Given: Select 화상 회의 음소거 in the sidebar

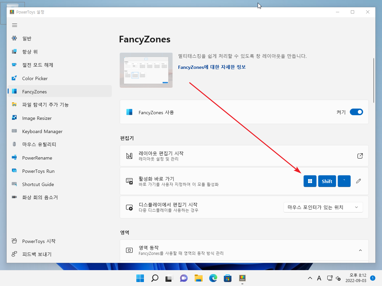Looking at the screenshot, I should pyautogui.click(x=60, y=197).
